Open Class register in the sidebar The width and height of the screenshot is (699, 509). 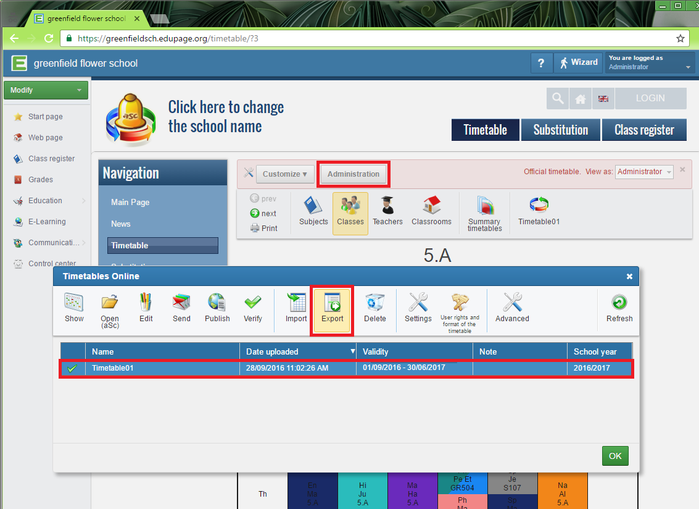(x=51, y=159)
